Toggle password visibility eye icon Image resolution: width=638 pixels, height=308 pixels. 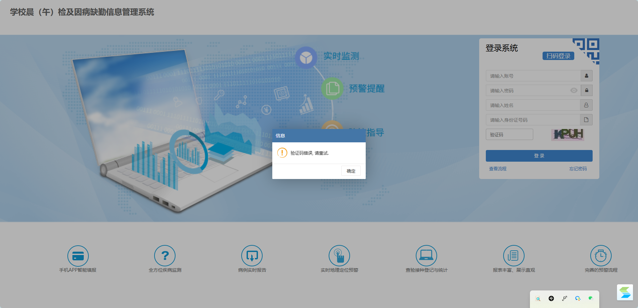pos(574,90)
